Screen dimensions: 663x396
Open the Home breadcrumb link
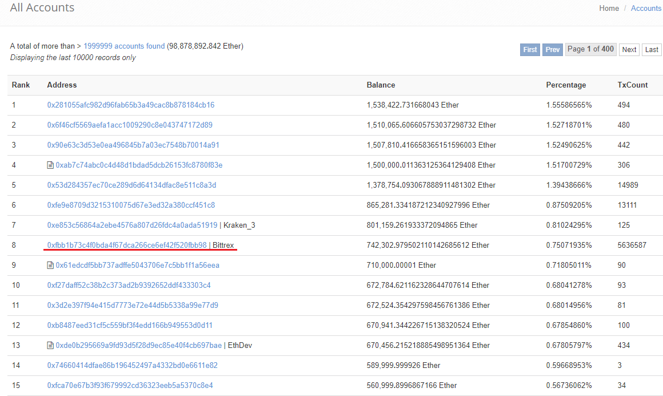(x=609, y=9)
